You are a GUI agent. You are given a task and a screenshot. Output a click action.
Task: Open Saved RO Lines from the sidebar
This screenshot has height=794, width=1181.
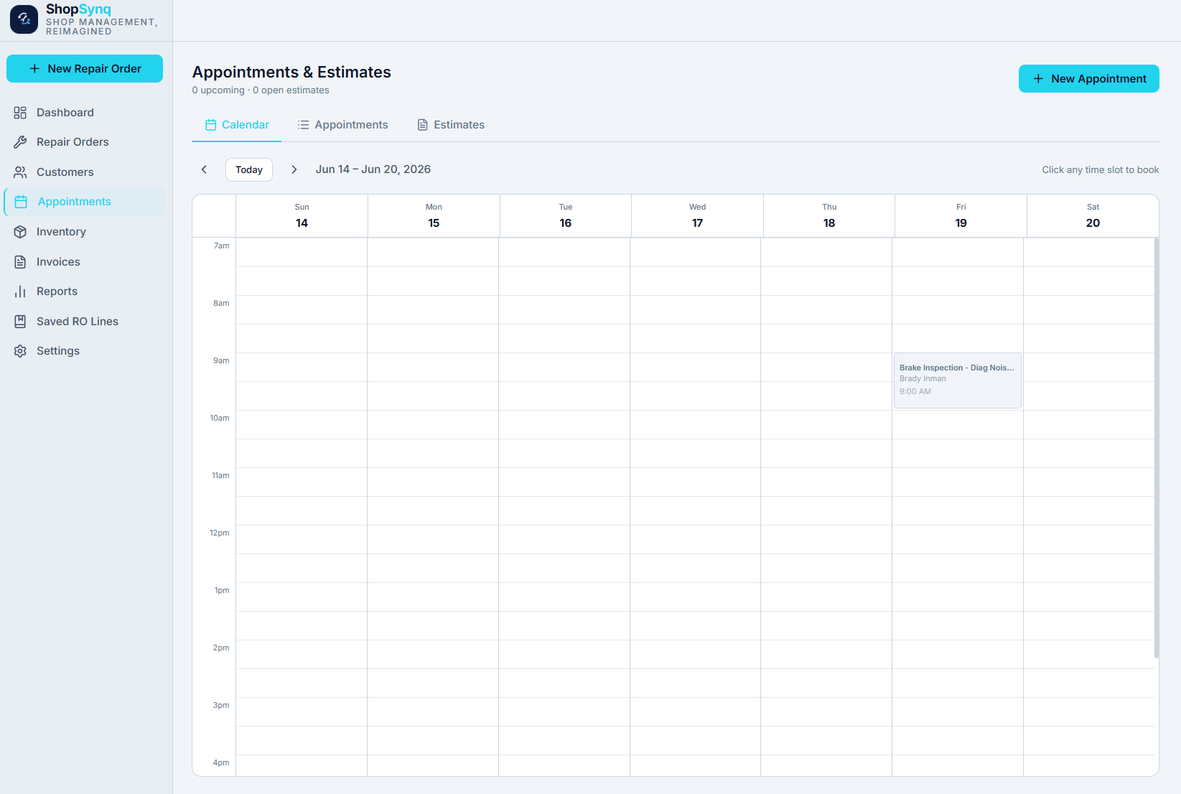[85, 322]
